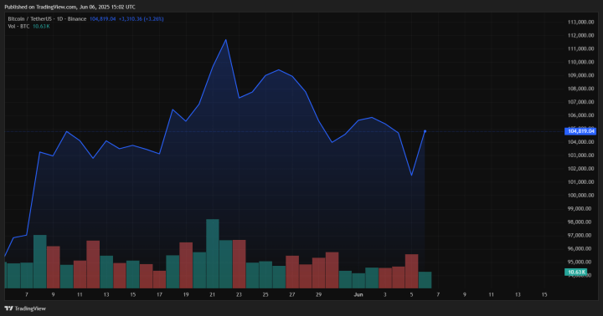Image resolution: width=603 pixels, height=316 pixels.
Task: Click the 23 date label on time axis
Action: tap(239, 294)
